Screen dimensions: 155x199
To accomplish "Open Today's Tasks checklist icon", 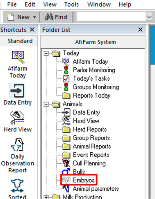I will tap(66, 78).
